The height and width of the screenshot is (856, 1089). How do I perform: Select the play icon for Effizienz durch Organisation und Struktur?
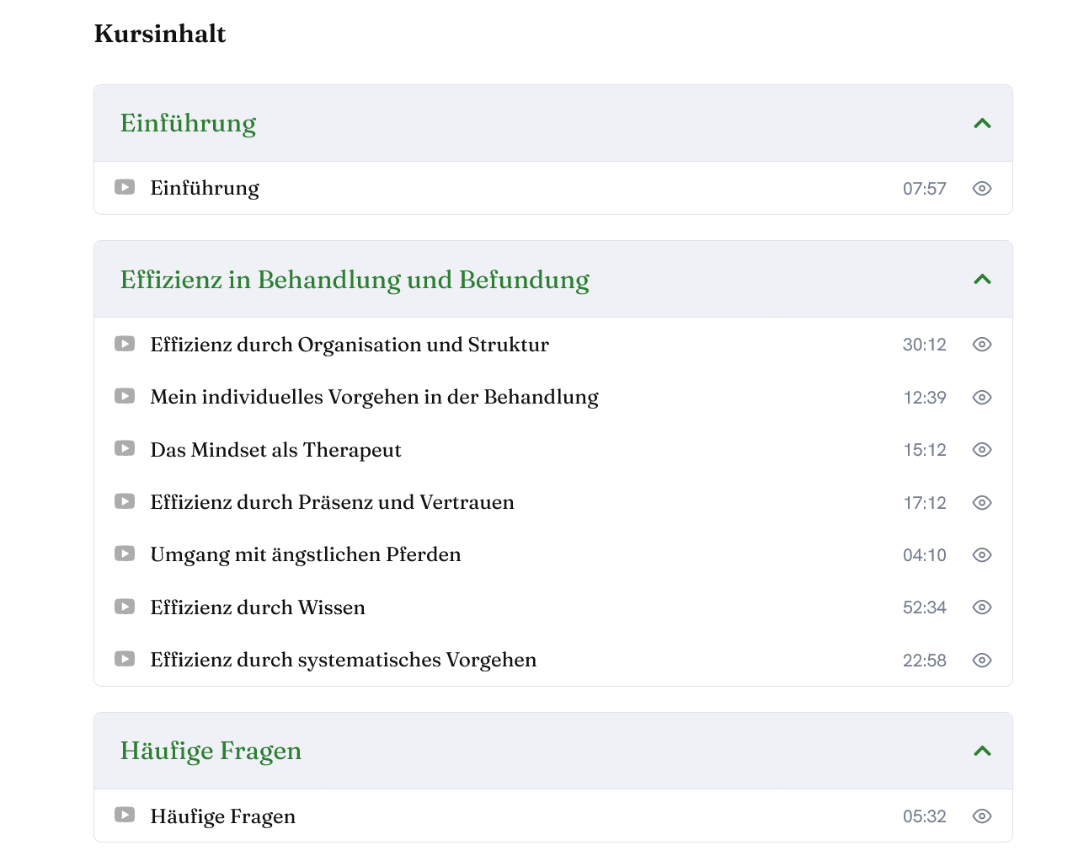pos(125,344)
